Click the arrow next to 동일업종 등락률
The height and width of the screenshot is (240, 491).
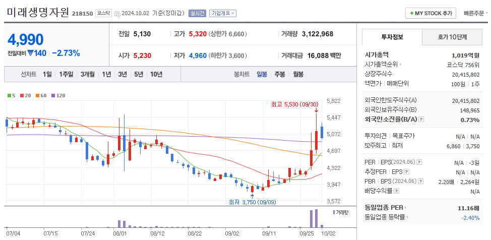click(x=407, y=216)
